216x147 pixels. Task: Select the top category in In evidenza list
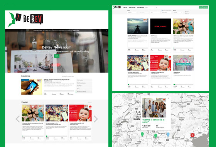pyautogui.click(x=84, y=80)
